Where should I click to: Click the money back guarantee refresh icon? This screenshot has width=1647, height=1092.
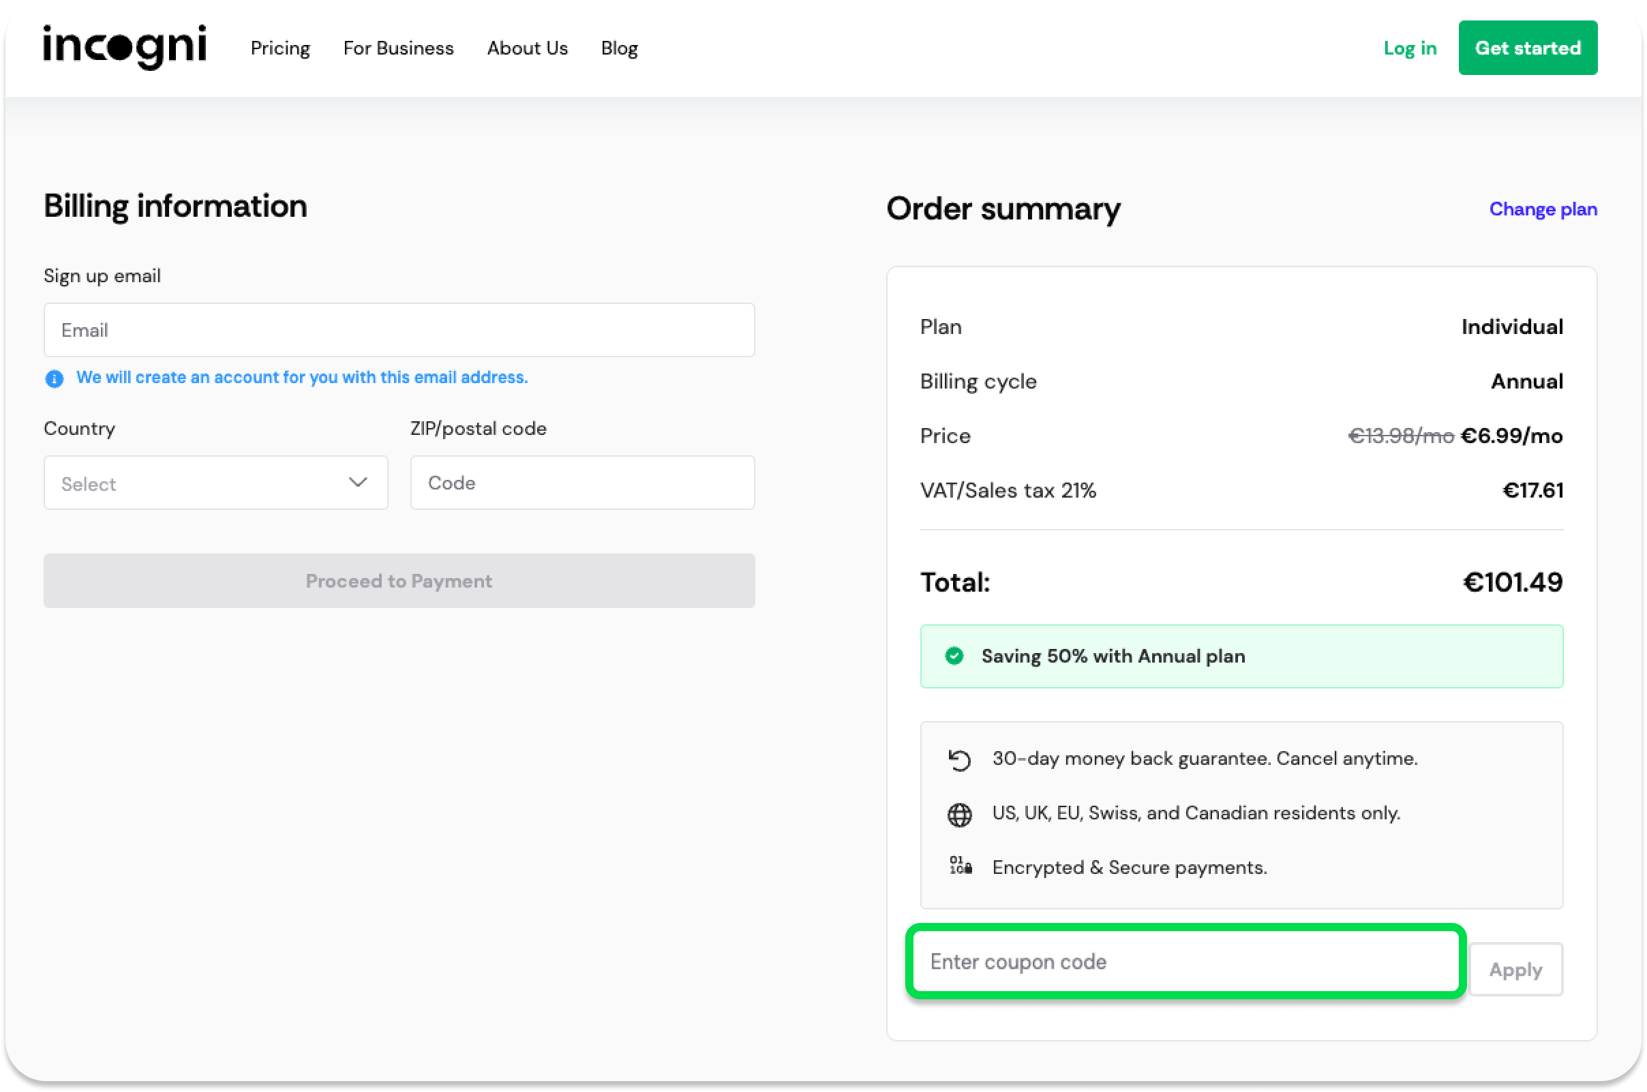point(960,760)
